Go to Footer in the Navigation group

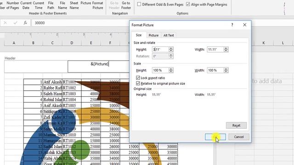pos(126,5)
